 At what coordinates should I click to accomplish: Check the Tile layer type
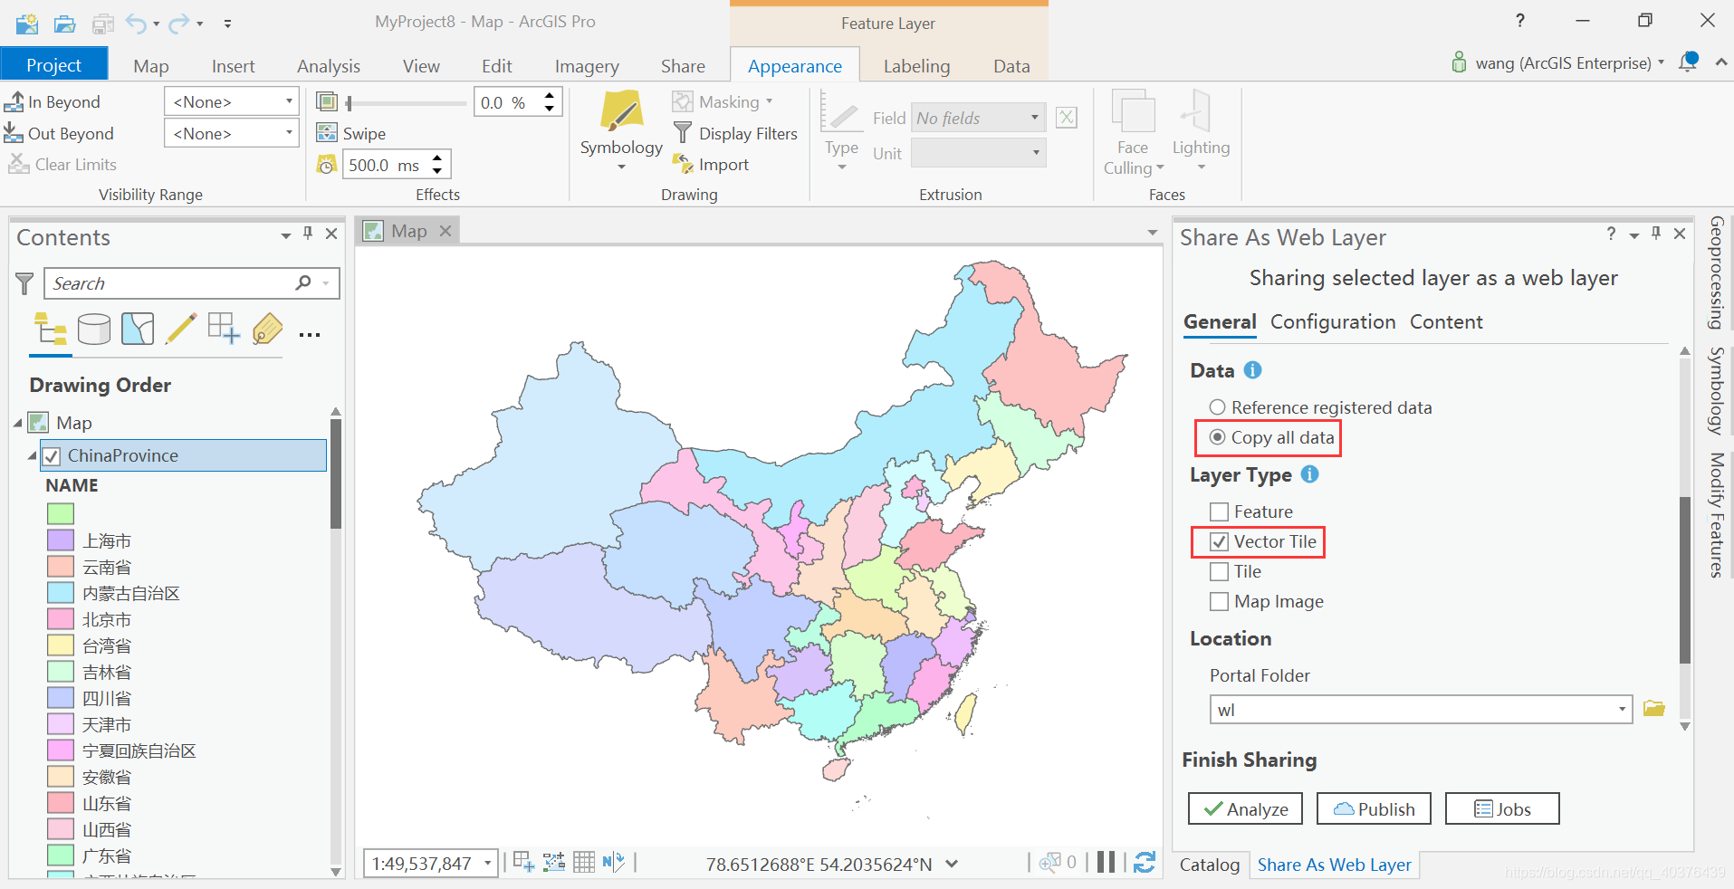coord(1220,571)
